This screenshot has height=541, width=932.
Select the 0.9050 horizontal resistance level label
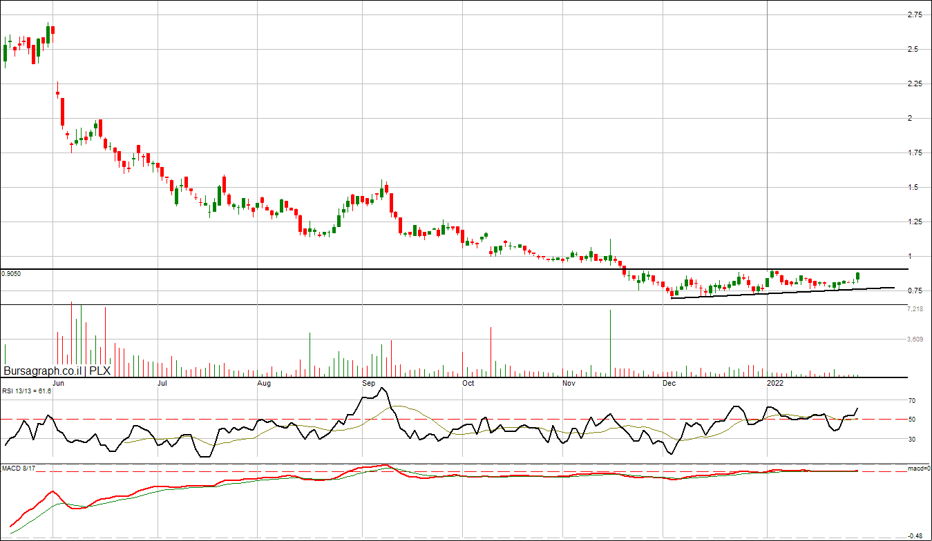11,274
